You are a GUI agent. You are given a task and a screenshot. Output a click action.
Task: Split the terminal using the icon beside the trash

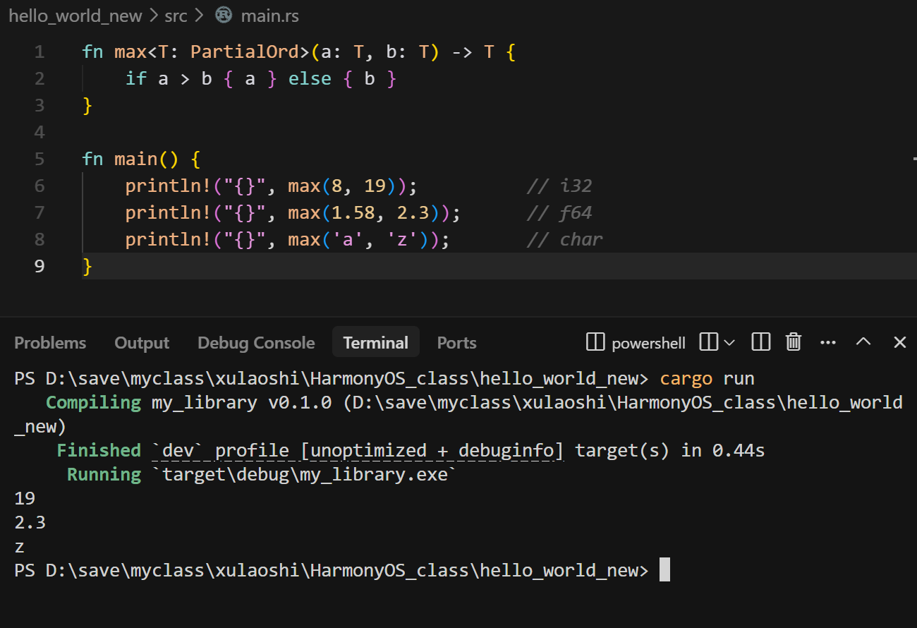(760, 342)
